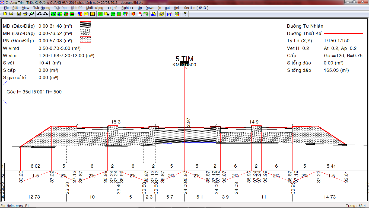Click the Excel export icon
The height and width of the screenshot is (208, 369).
(177, 14)
